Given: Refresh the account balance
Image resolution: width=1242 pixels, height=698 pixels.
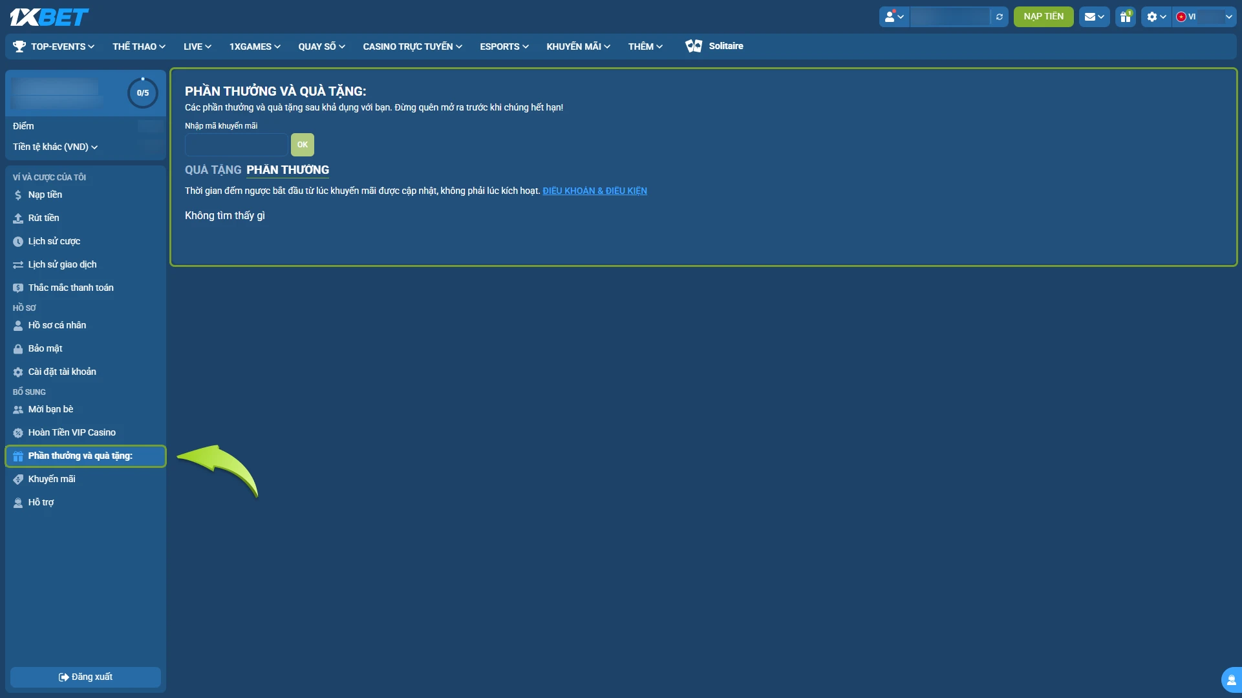Looking at the screenshot, I should 1000,17.
